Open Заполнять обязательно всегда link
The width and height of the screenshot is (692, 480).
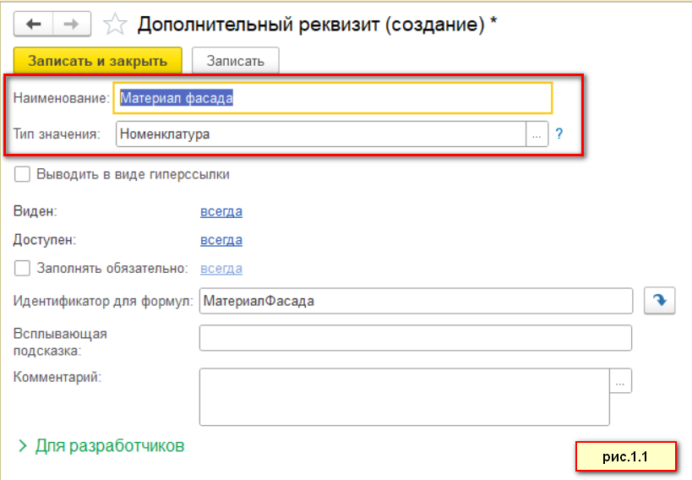[x=221, y=268]
